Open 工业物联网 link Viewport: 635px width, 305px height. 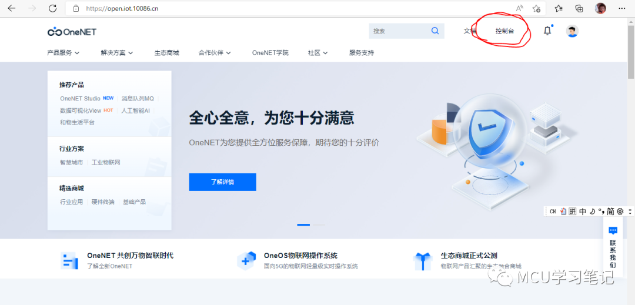pyautogui.click(x=106, y=162)
